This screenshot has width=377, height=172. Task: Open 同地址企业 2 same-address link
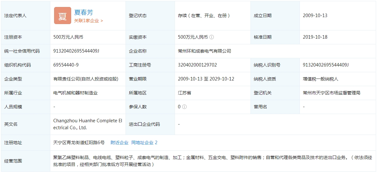tap(144, 143)
